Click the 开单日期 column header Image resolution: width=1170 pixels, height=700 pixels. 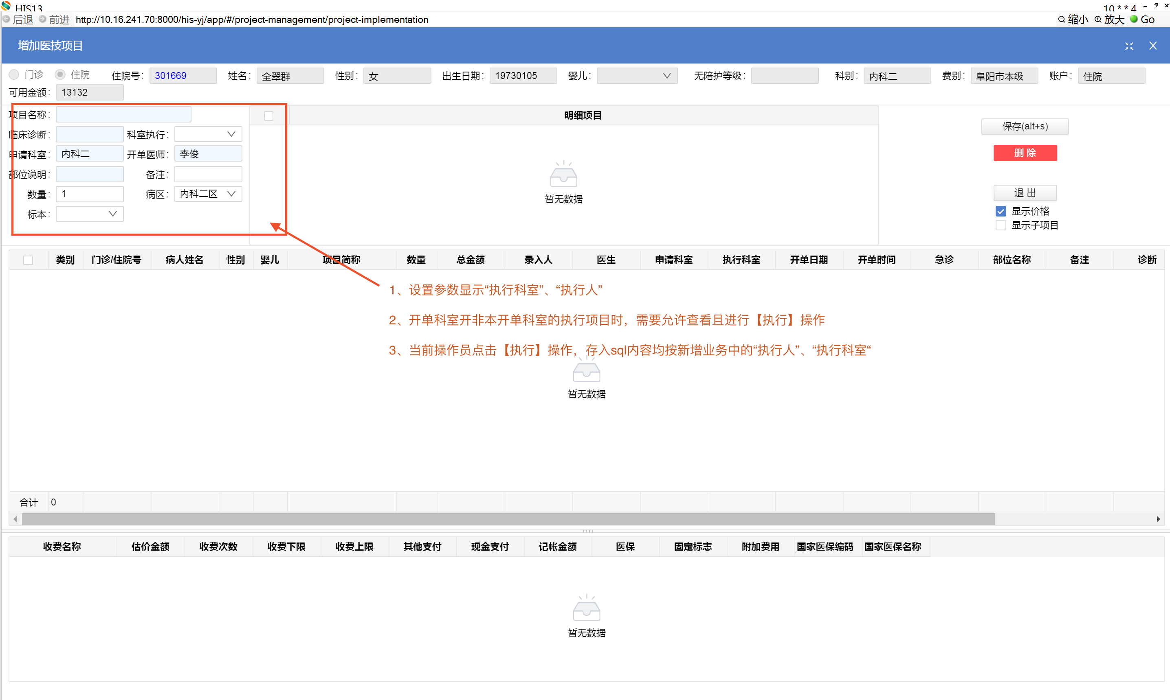click(x=809, y=259)
